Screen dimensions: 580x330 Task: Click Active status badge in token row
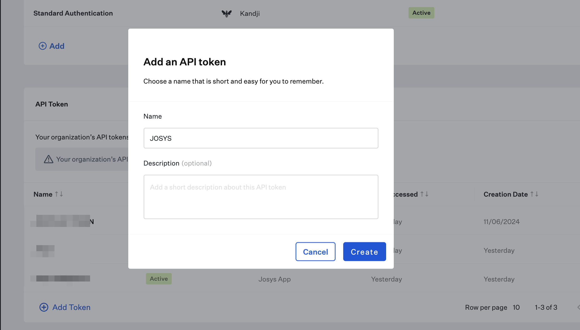(159, 279)
